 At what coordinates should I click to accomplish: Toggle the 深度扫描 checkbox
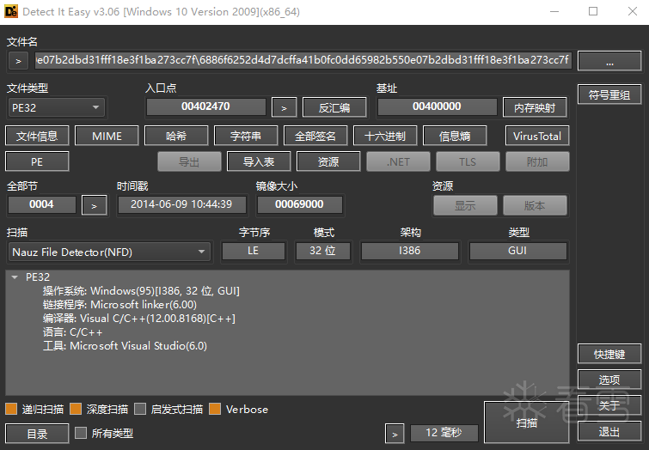coord(76,409)
